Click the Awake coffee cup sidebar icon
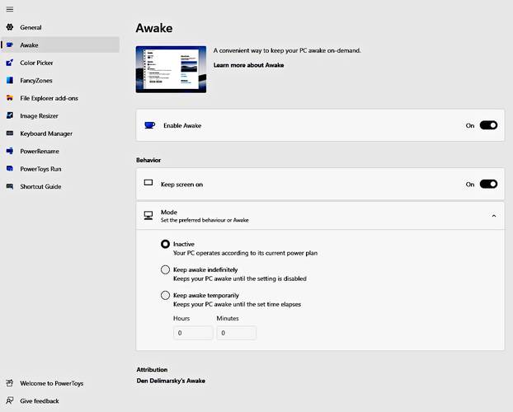Viewport: 513px width, 412px height. [10, 44]
